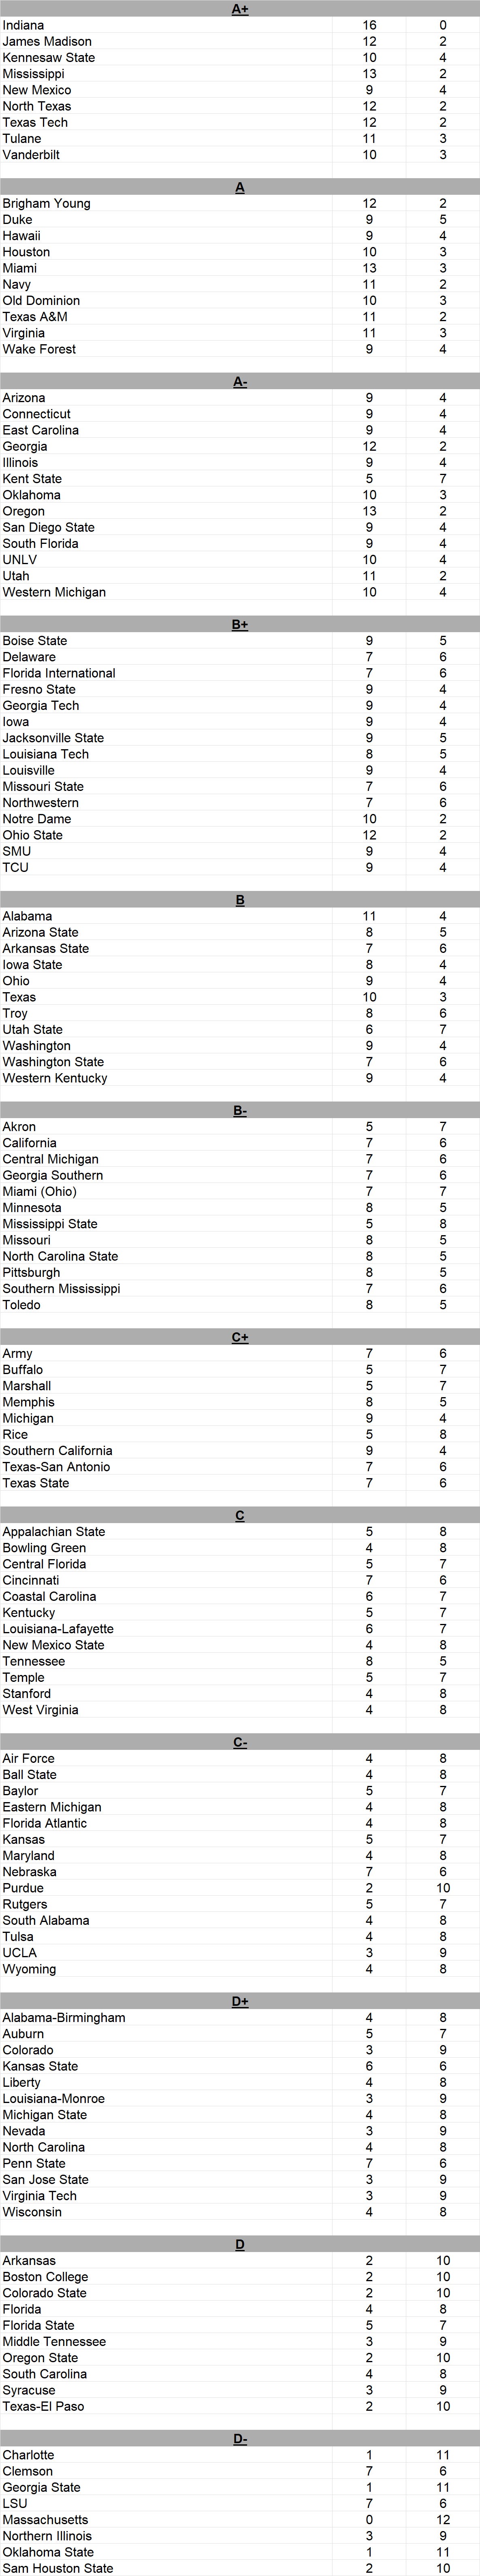Click the A+ grade header
This screenshot has height=2576, width=480.
pyautogui.click(x=240, y=9)
